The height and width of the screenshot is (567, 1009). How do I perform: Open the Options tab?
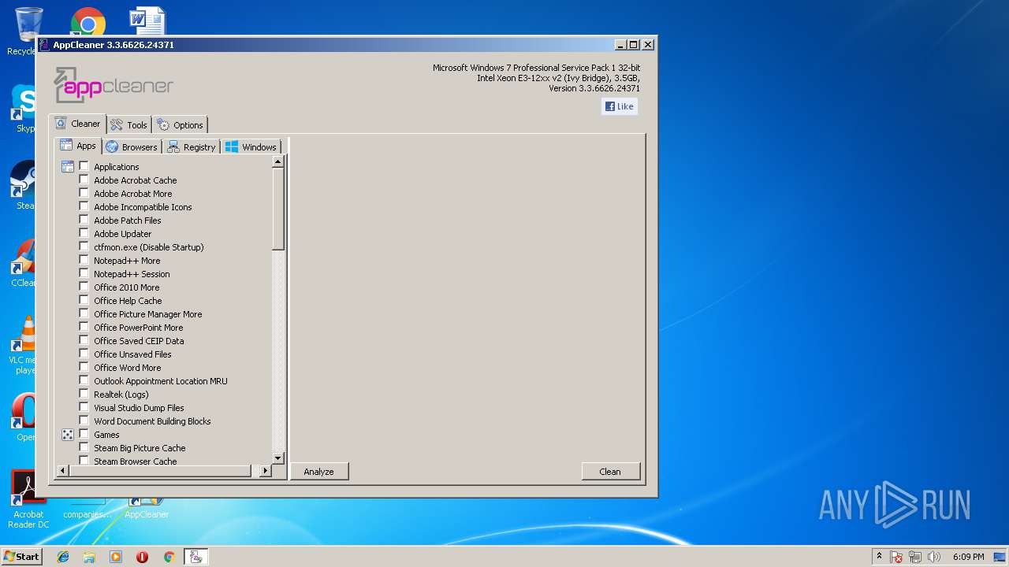pyautogui.click(x=180, y=125)
